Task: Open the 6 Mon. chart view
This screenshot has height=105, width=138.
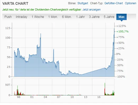Action: 67,17
